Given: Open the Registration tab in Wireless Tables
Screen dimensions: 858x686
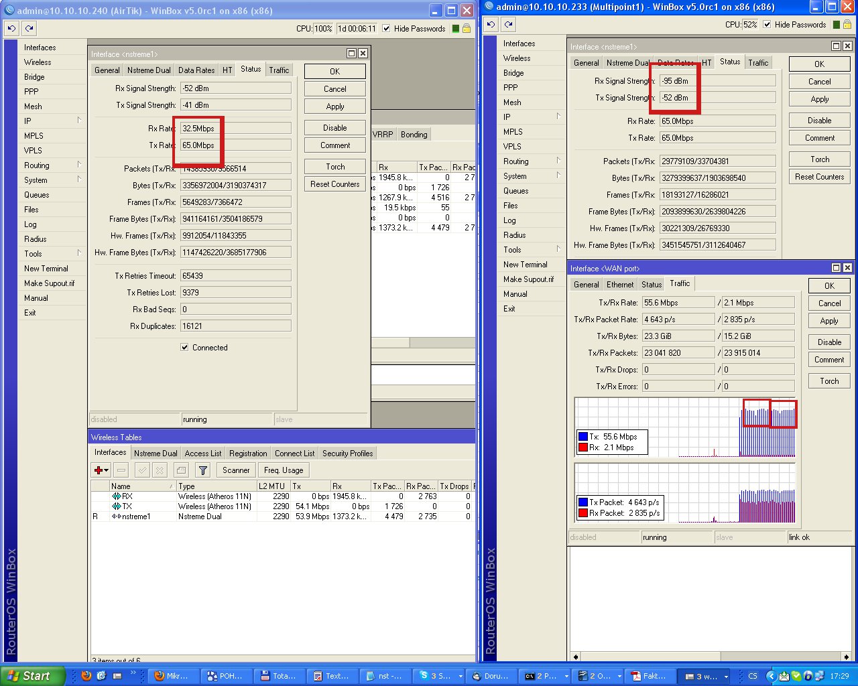Looking at the screenshot, I should (x=248, y=454).
